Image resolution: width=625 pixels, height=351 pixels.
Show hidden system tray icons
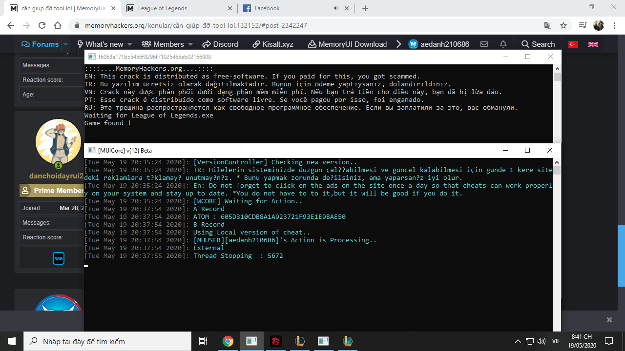point(518,341)
